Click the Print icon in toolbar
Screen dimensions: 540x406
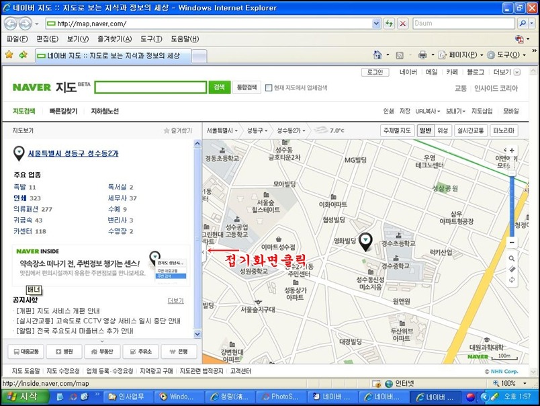[x=422, y=55]
